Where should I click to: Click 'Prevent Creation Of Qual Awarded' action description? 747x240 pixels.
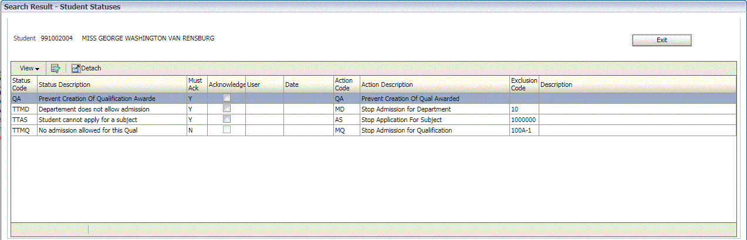435,99
